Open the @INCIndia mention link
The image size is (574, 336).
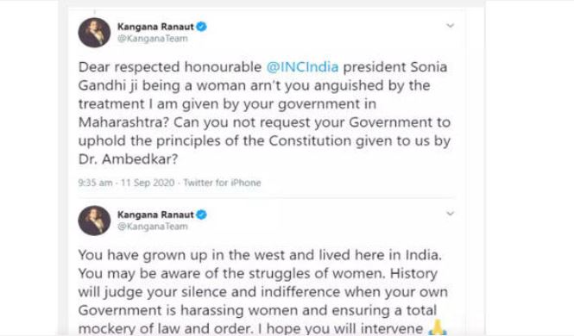302,67
